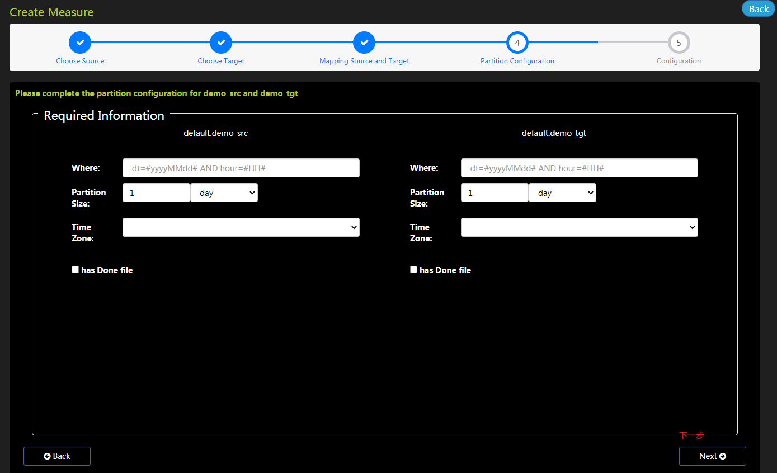Go to Choose Source step label
Image resolution: width=777 pixels, height=473 pixels.
80,61
